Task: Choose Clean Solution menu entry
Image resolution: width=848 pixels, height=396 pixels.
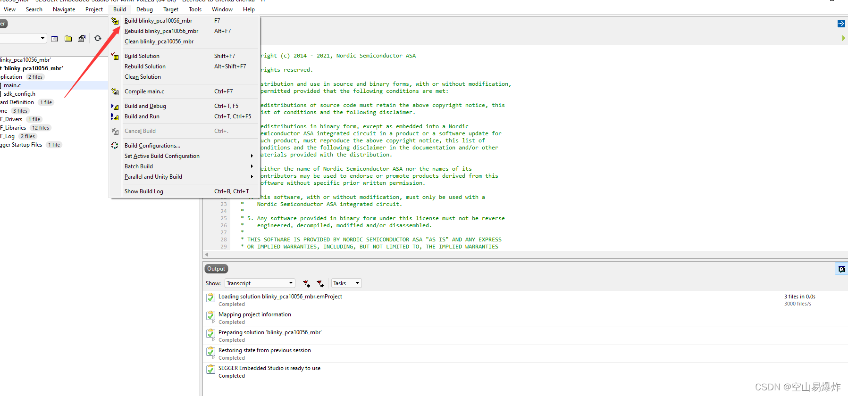Action: [x=185, y=77]
